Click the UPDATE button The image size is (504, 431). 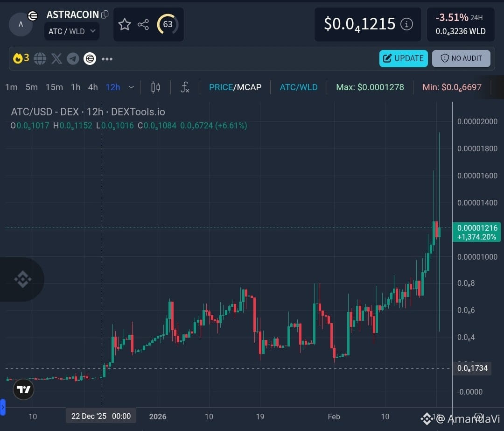tap(403, 58)
